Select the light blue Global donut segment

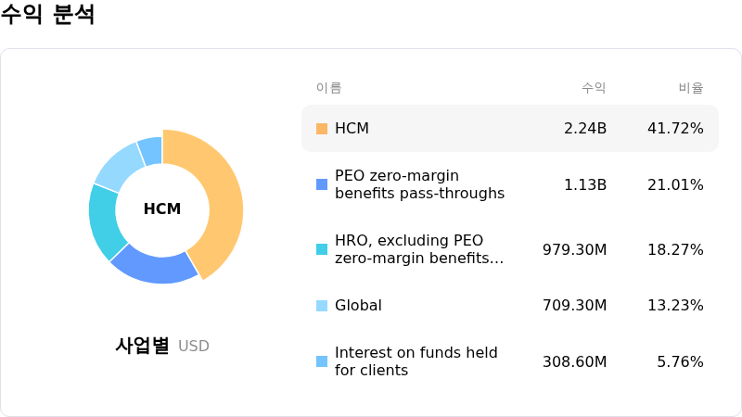[x=119, y=166]
